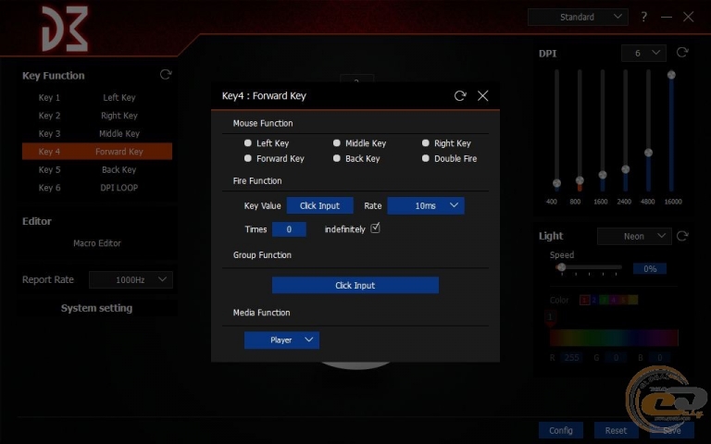Viewport: 711px width, 444px height.
Task: Click the 800 DPI slider handle
Action: [x=580, y=180]
